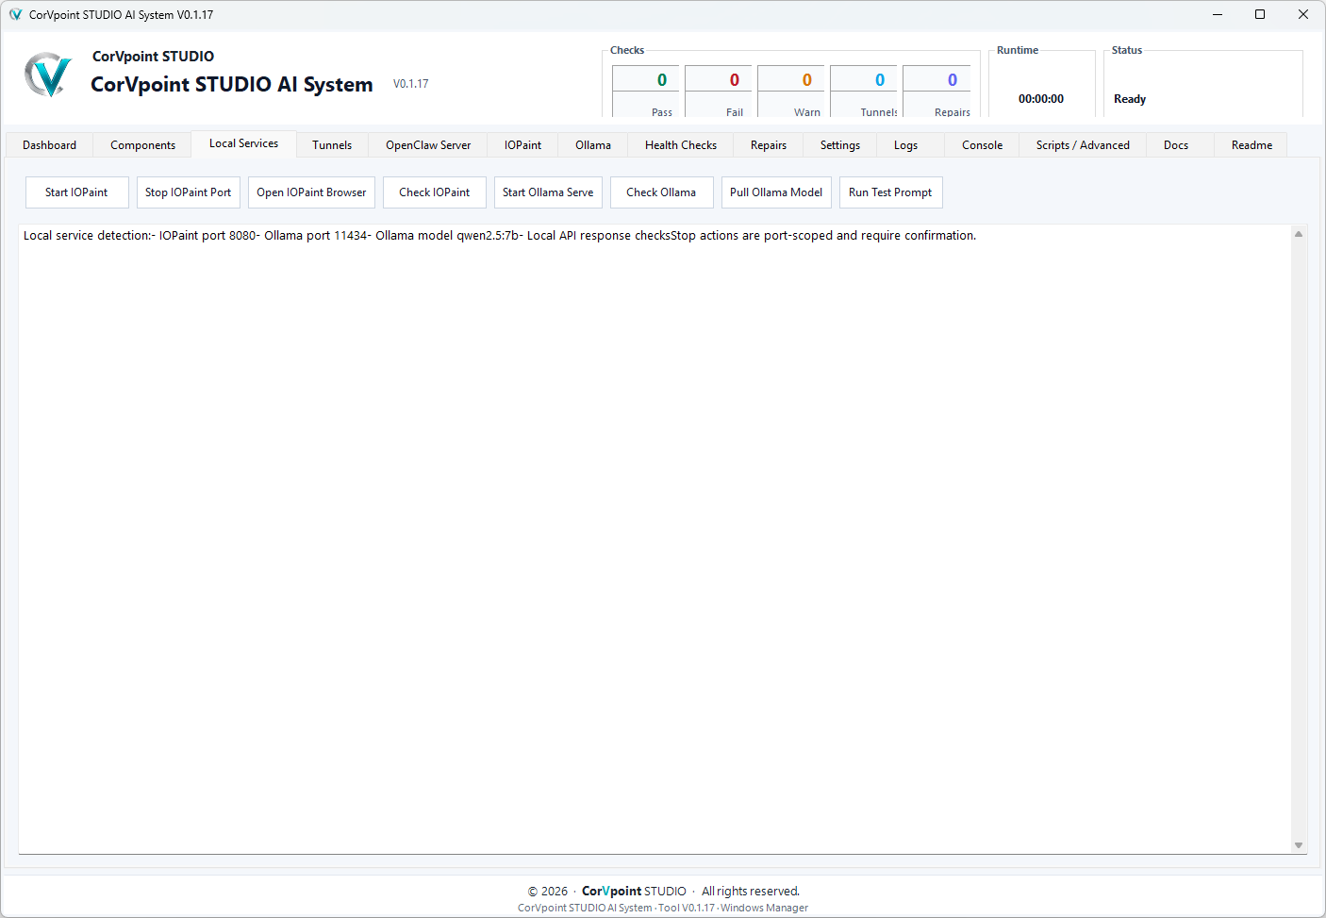Screen dimensions: 1326x918
Task: Open the Repairs tab
Action: 769,145
